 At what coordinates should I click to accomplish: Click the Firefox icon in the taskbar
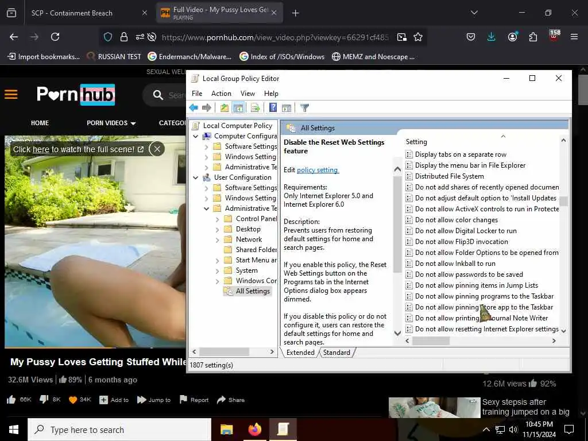coord(254,430)
